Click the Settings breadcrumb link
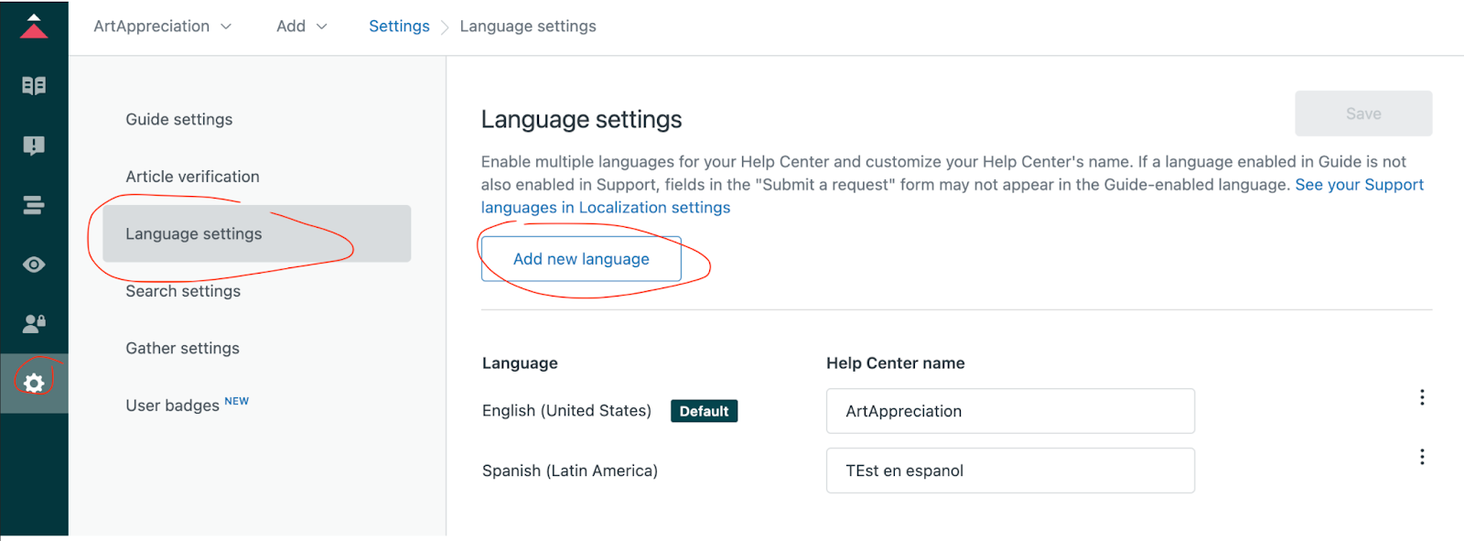This screenshot has width=1464, height=541. 399,27
